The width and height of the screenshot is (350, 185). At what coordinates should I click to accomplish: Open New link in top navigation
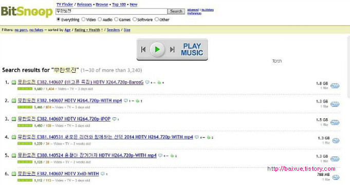coord(134,5)
